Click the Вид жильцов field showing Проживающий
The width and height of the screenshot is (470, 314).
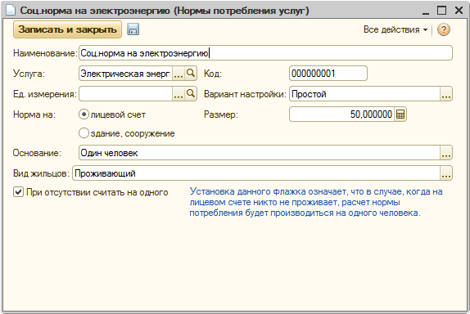click(256, 173)
